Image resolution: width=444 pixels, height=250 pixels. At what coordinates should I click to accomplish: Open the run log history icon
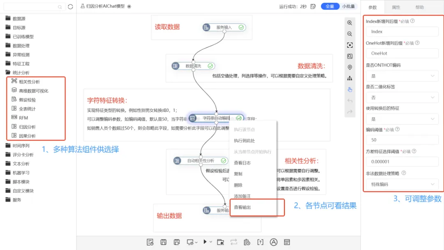[150, 242]
